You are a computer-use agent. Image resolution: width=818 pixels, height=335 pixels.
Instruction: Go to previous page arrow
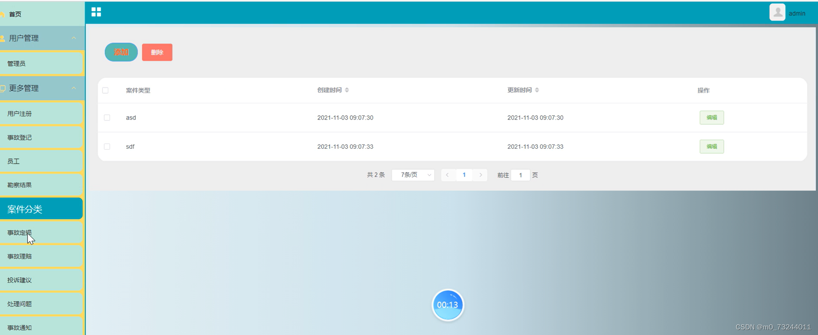click(x=447, y=175)
